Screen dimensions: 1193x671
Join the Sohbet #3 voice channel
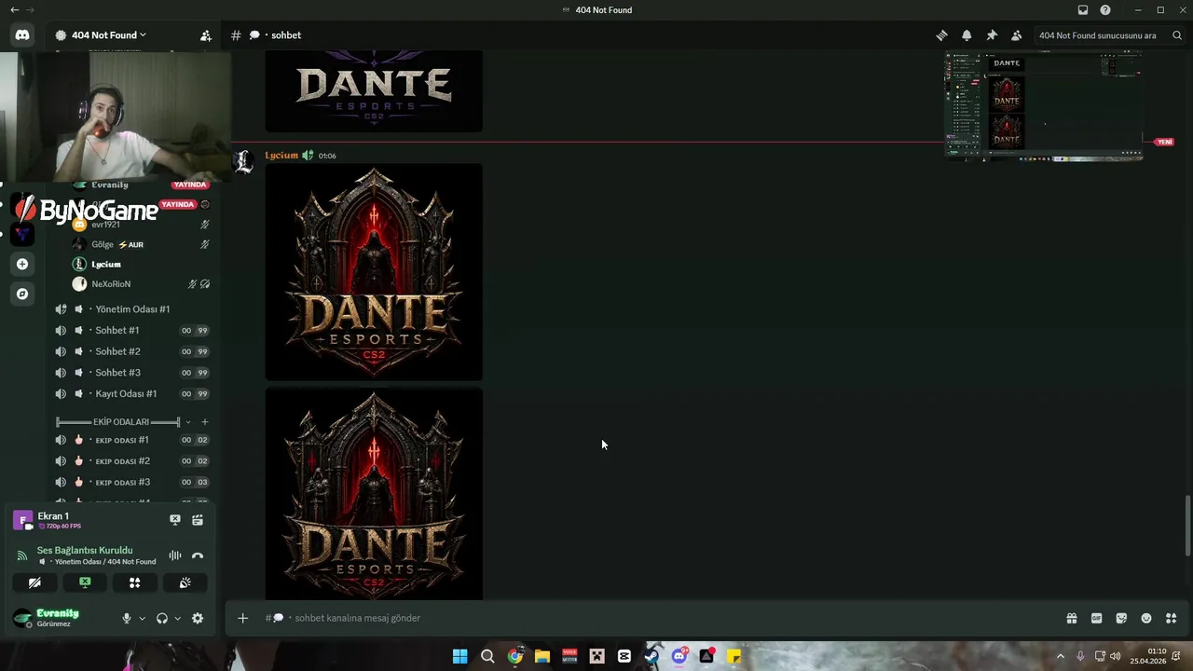(x=131, y=373)
